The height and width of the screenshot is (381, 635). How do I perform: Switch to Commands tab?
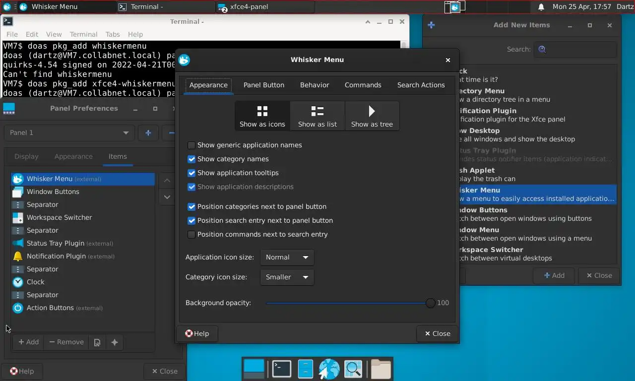[x=363, y=85]
